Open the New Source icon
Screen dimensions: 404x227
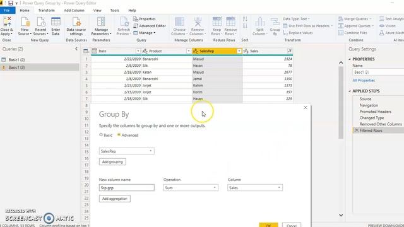[25, 26]
